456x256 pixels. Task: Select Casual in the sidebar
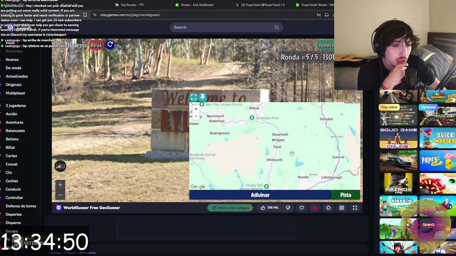(11, 164)
